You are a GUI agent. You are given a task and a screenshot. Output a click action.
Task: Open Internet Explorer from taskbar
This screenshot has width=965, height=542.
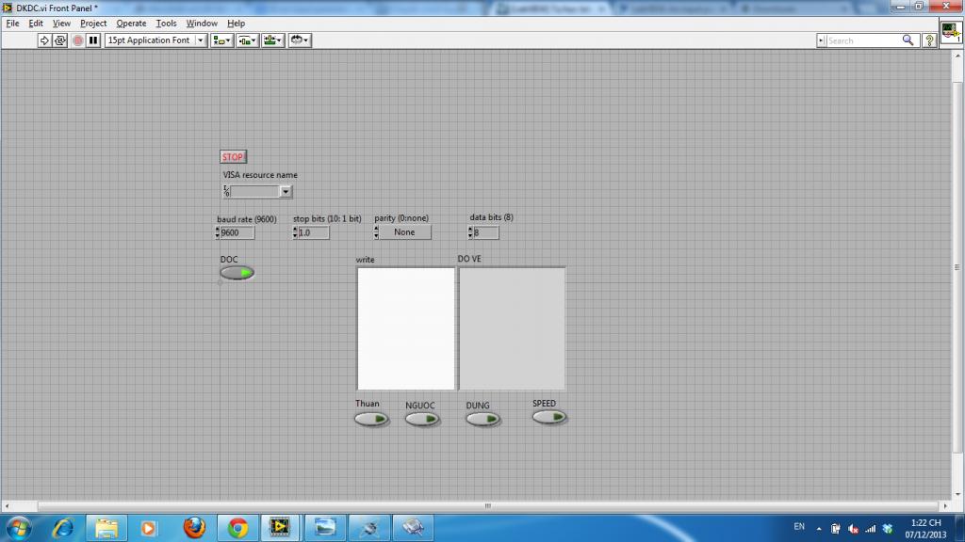pos(63,528)
